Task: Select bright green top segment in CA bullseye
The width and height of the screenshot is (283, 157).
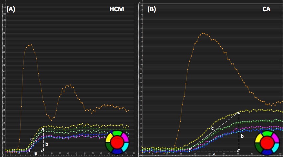Action: pyautogui.click(x=266, y=133)
